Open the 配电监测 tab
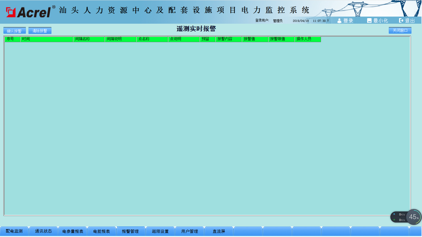 pyautogui.click(x=14, y=231)
